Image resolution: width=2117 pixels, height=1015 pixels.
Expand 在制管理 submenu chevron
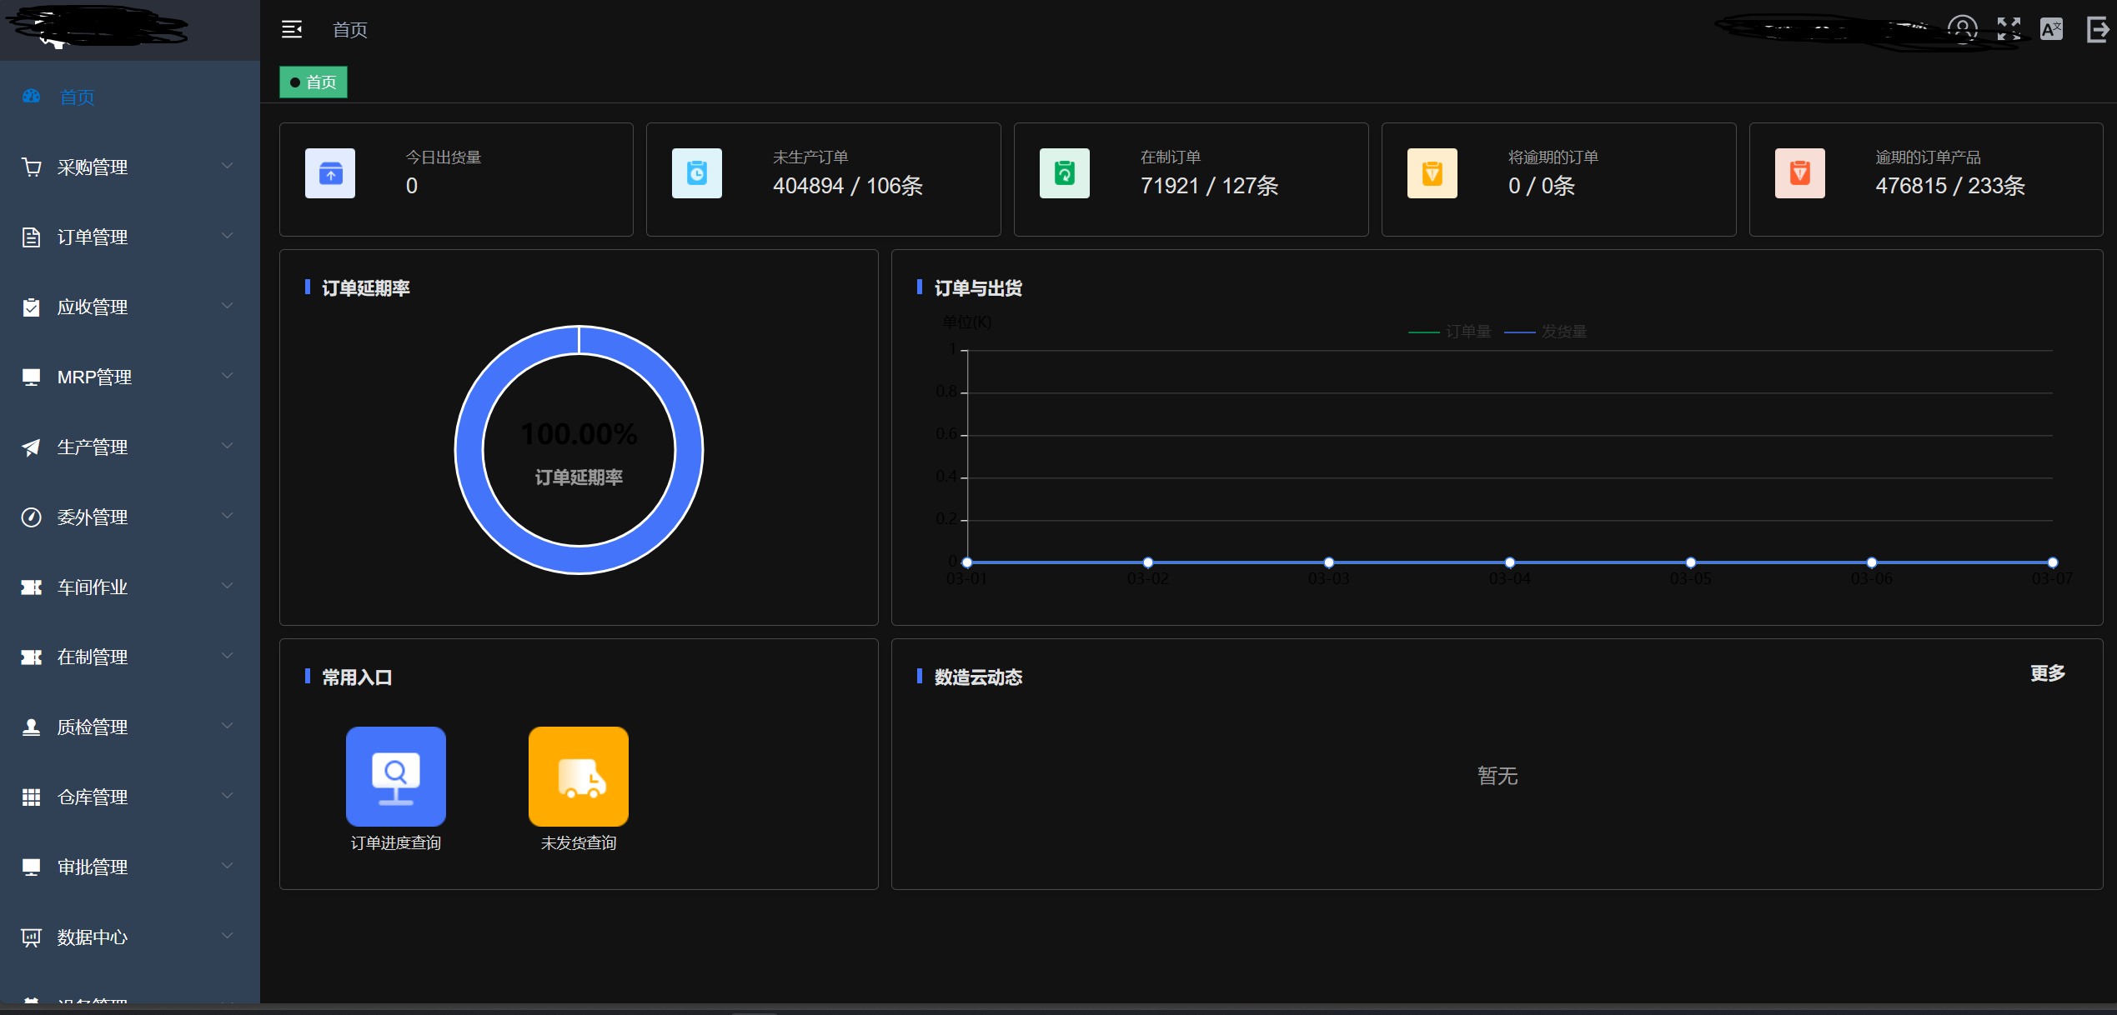click(227, 657)
